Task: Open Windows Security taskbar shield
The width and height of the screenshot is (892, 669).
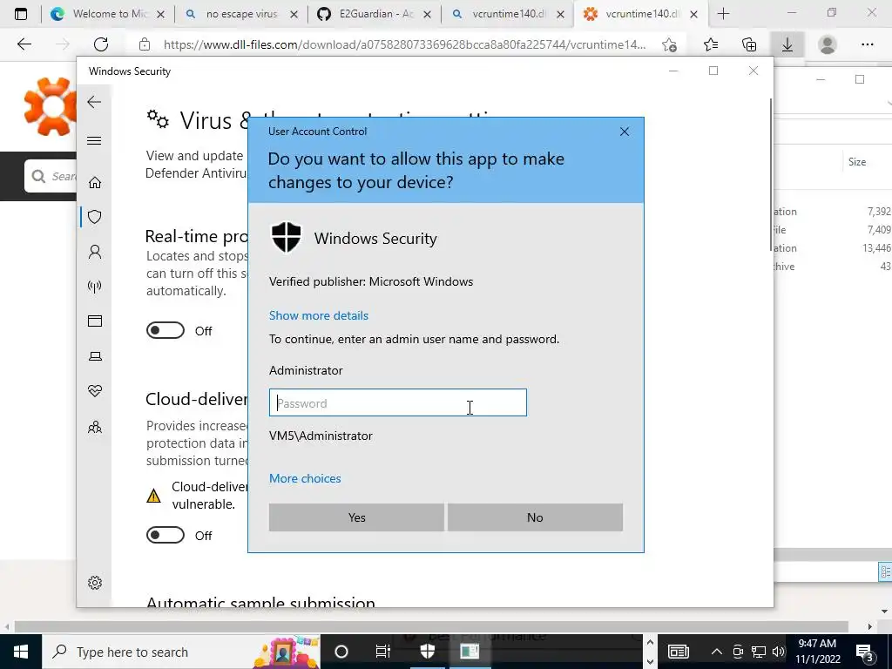Action: 427,652
